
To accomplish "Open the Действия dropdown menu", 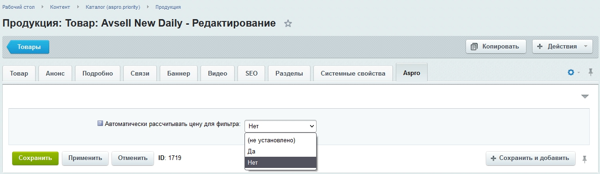I will click(563, 47).
